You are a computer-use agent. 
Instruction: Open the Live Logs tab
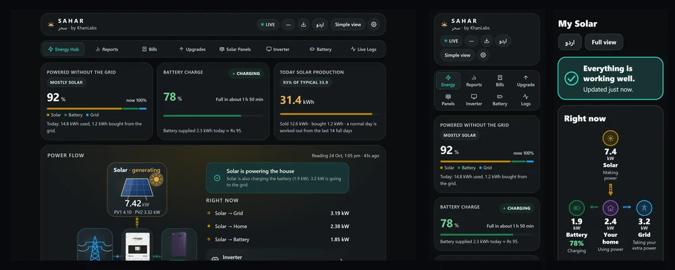(x=363, y=49)
